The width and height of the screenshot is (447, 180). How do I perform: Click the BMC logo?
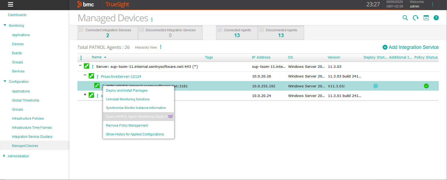(86, 4)
